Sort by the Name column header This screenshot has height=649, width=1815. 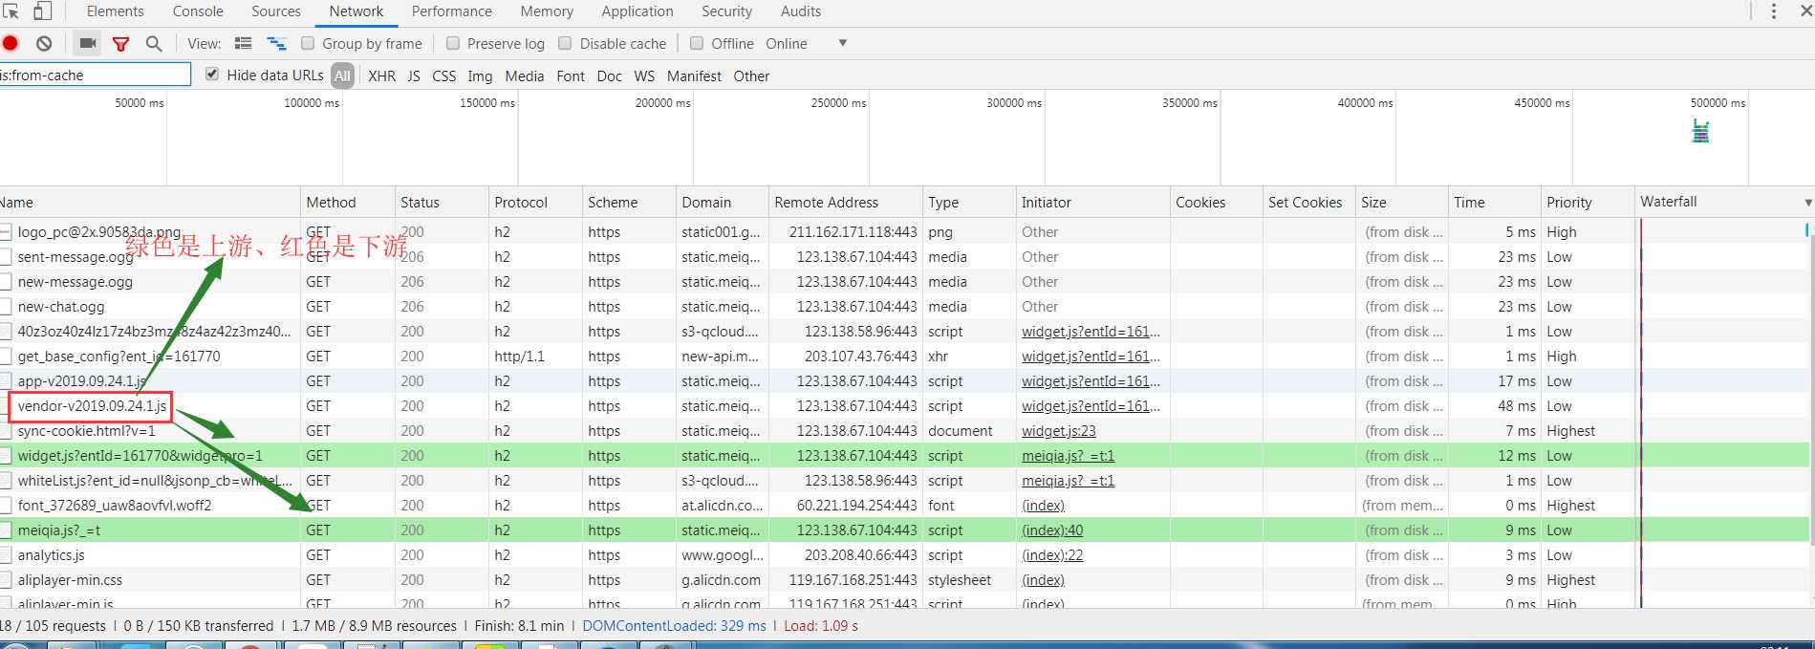point(149,203)
